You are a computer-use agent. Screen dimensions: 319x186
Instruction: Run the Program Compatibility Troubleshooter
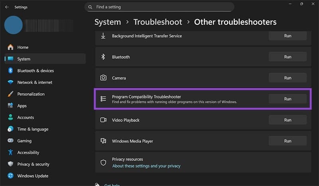coord(287,99)
